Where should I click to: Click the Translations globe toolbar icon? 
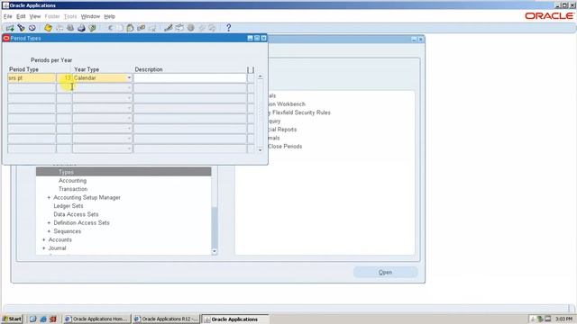[190, 28]
